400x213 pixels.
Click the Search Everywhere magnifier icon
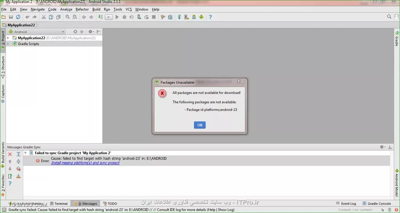(x=389, y=17)
